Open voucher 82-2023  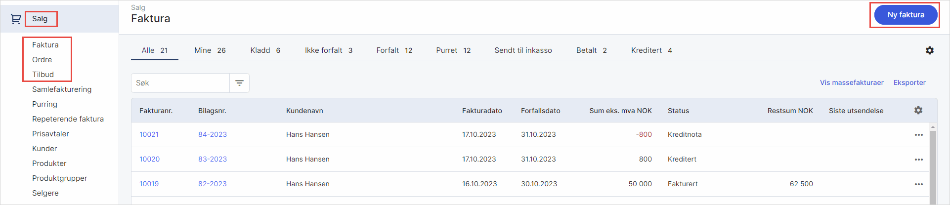point(213,184)
